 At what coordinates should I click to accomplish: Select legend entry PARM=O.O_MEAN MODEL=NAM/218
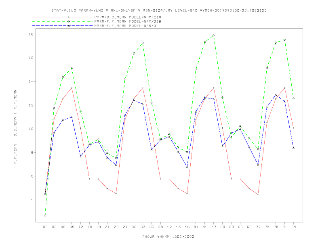pyautogui.click(x=128, y=17)
